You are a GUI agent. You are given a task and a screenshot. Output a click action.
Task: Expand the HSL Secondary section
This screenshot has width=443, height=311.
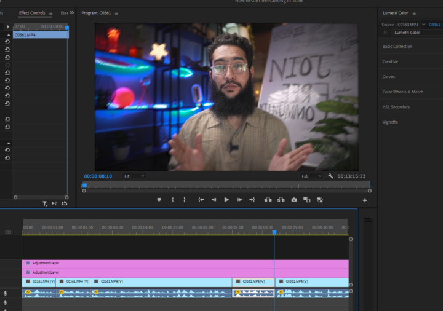click(396, 107)
